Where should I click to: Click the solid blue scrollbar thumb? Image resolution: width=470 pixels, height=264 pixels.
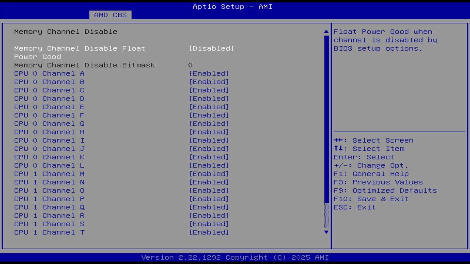click(326, 119)
